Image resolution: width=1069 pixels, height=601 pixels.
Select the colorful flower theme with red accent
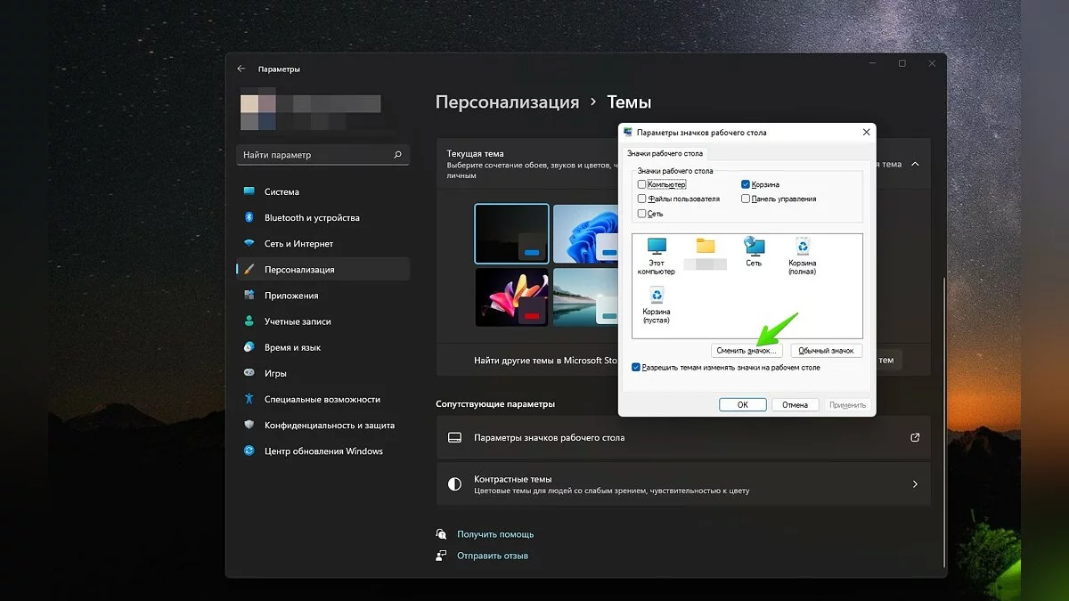coord(511,297)
